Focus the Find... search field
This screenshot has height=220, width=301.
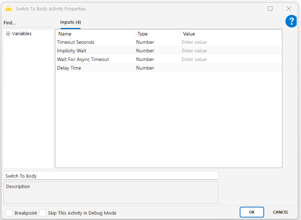(x=28, y=23)
